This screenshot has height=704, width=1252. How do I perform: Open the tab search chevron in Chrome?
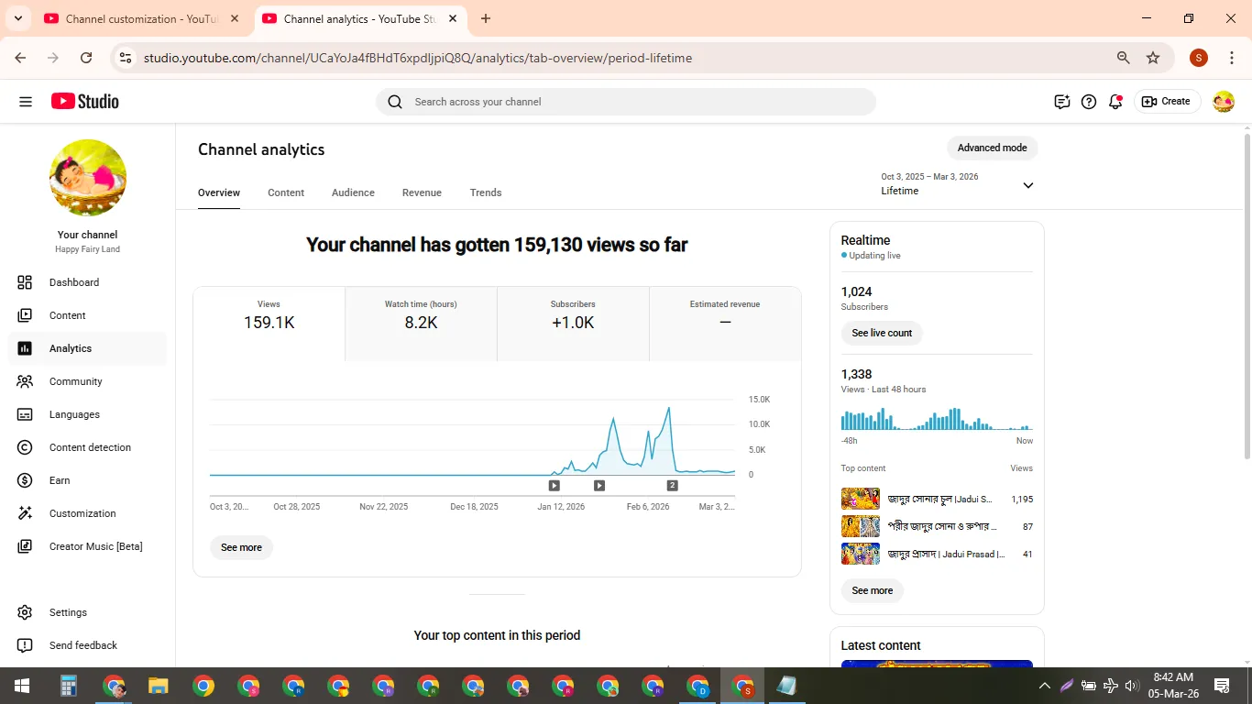pyautogui.click(x=17, y=18)
